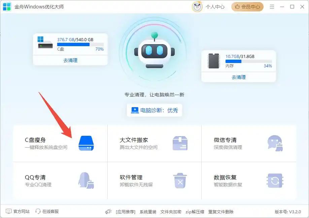This screenshot has height=218, width=309.
Task: Click the 数据恢复 recovery icon
Action: (x=275, y=181)
